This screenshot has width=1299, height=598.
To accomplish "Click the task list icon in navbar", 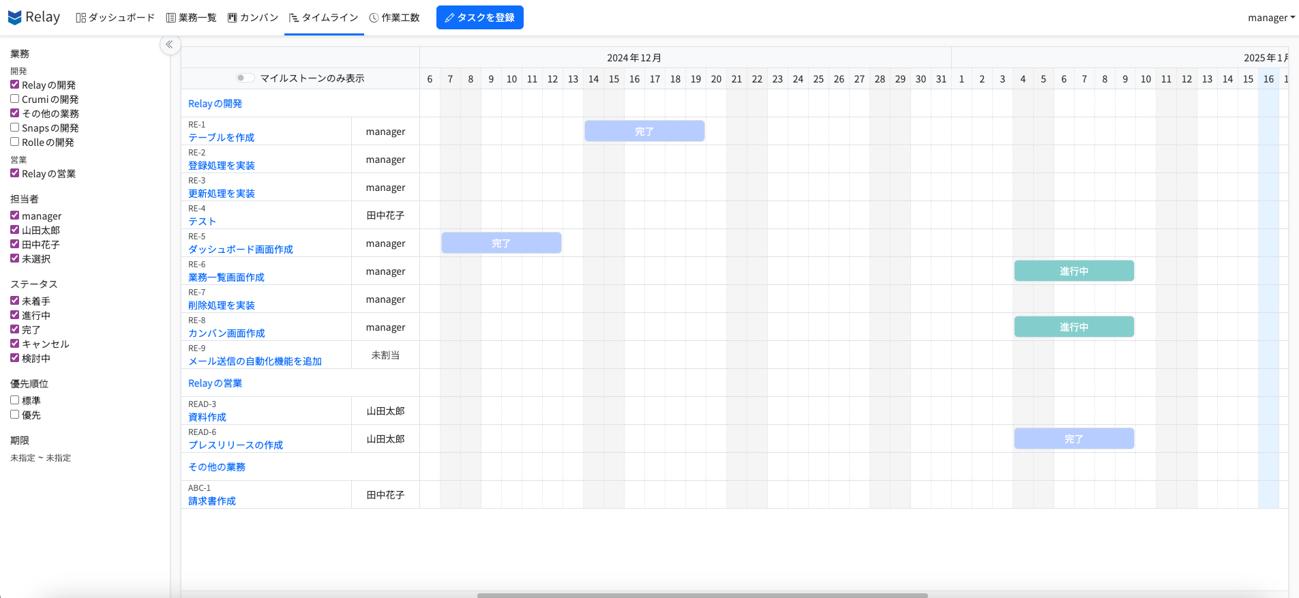I will pyautogui.click(x=171, y=18).
